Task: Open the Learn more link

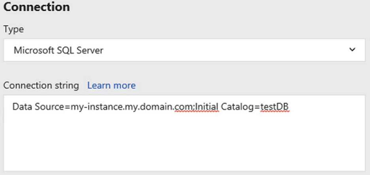Action: point(111,86)
